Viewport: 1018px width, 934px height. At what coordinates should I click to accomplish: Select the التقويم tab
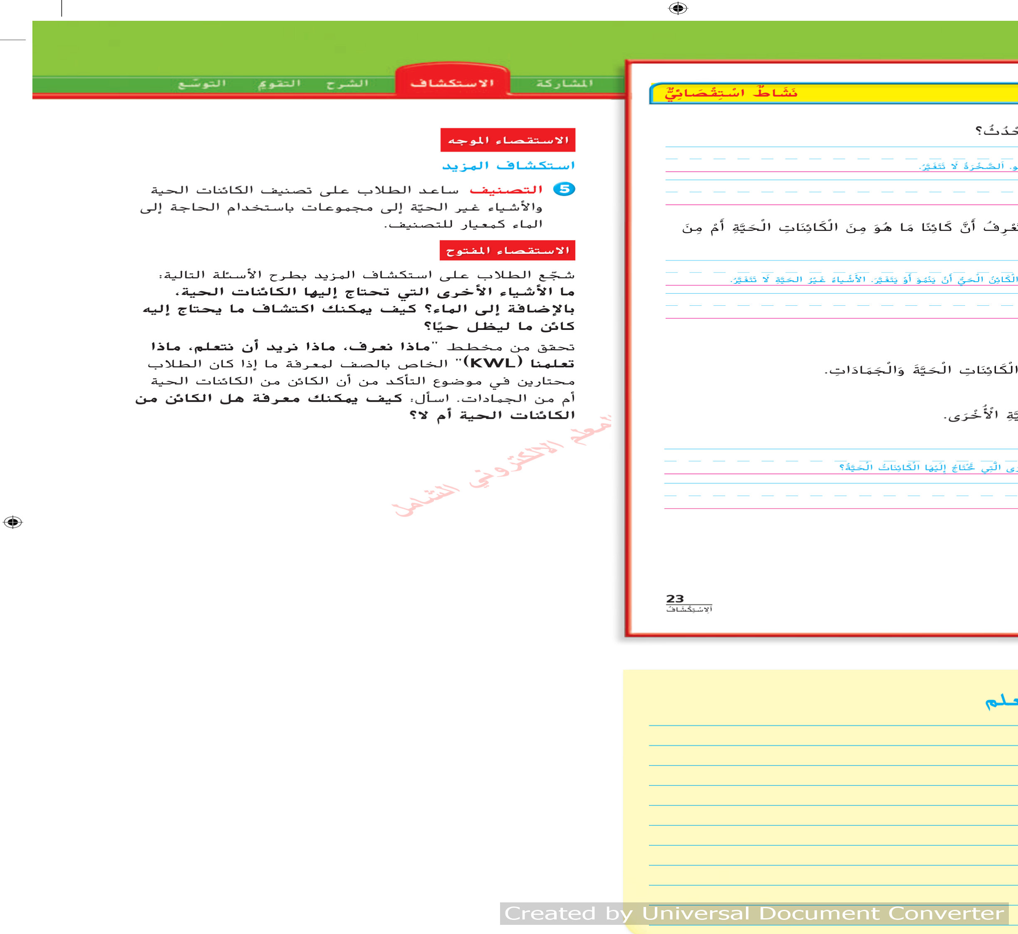pyautogui.click(x=279, y=83)
